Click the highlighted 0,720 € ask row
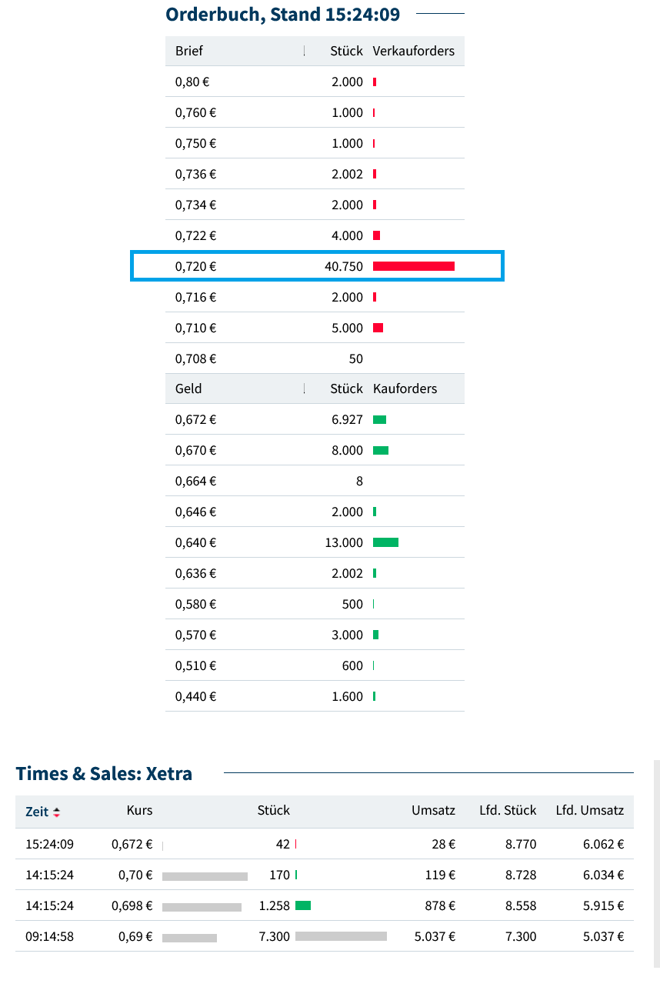The height and width of the screenshot is (997, 660). [317, 266]
